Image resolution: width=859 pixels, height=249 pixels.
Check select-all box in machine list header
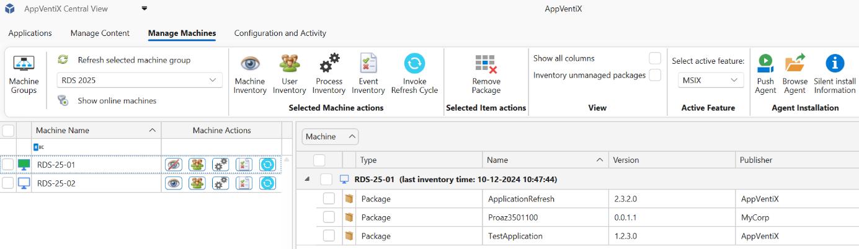(x=8, y=130)
